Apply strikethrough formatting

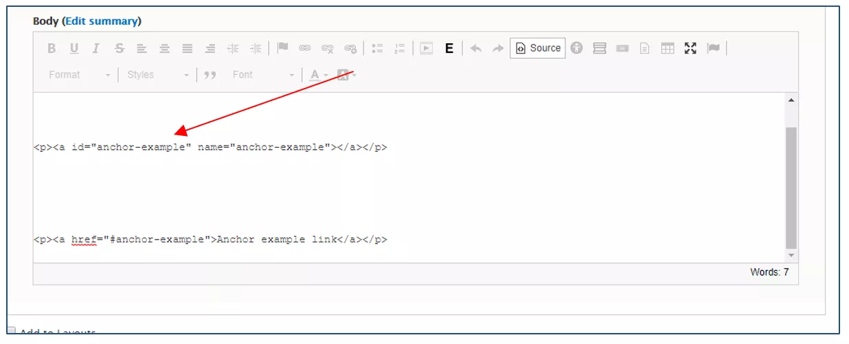[120, 48]
